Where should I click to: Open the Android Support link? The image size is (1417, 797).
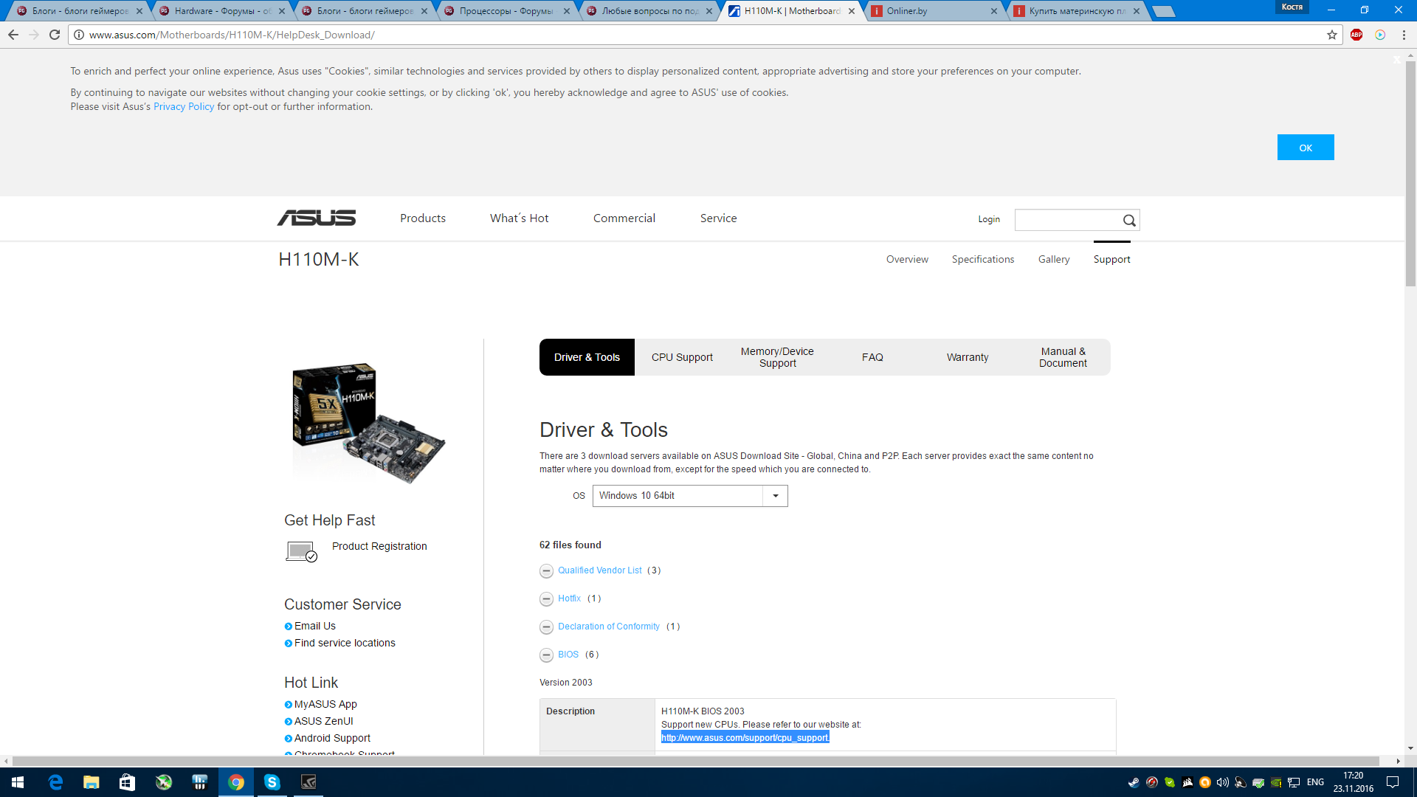[332, 738]
